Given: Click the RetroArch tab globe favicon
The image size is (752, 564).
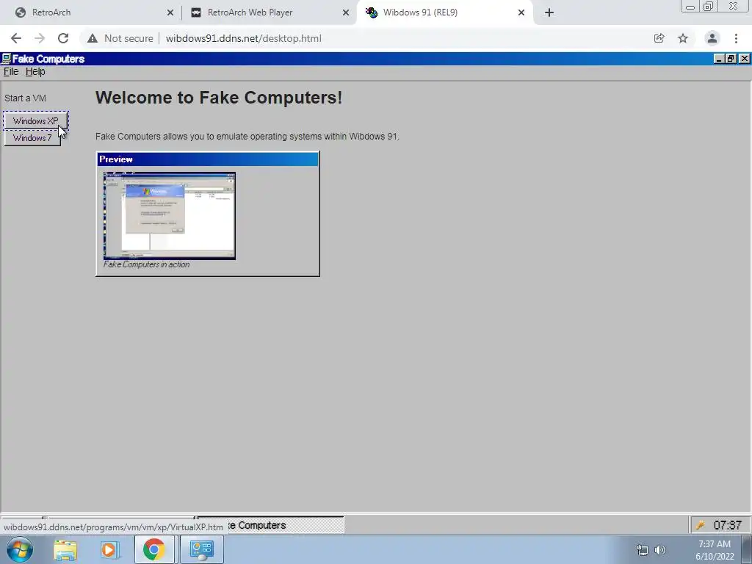Looking at the screenshot, I should (20, 12).
